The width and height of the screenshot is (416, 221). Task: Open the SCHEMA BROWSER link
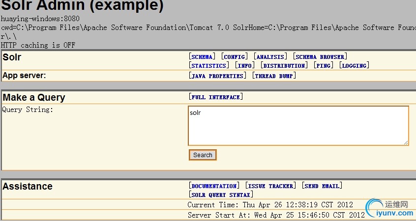coord(320,56)
